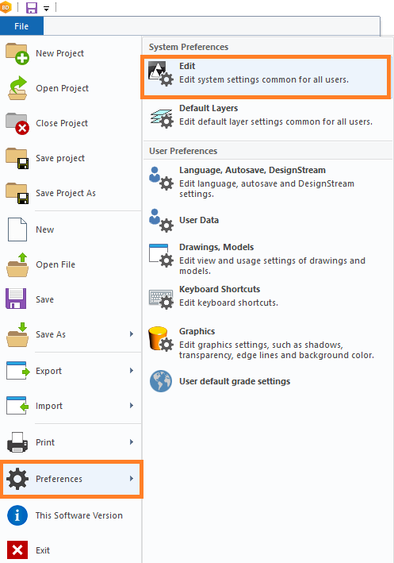Click the purple Save floppy disk icon
Viewport: 394px width, 563px height.
point(16,299)
